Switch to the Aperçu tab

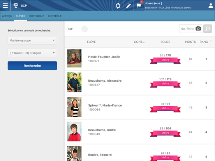point(7,16)
